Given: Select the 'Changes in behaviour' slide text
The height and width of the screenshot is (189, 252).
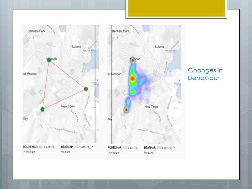Looking at the screenshot, I should 205,74.
